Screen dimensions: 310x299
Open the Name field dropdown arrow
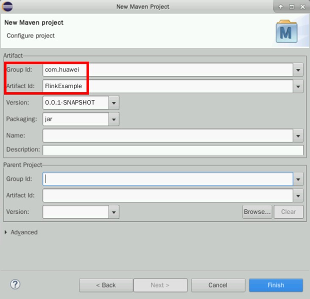[x=299, y=136]
